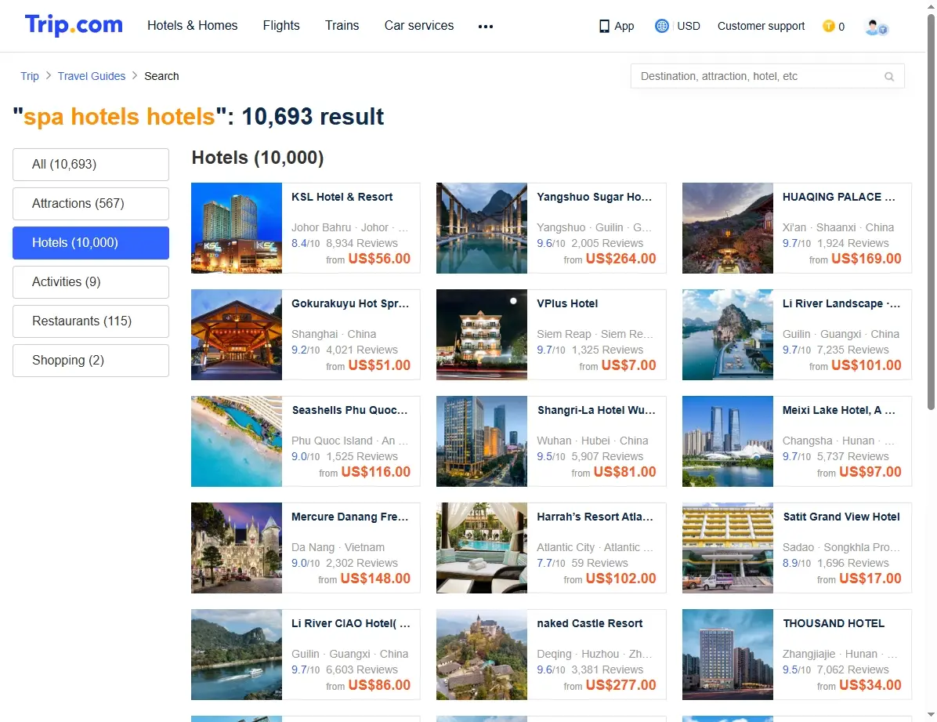Open Yangshuo Sugar House photo
937x722 pixels.
click(x=482, y=228)
